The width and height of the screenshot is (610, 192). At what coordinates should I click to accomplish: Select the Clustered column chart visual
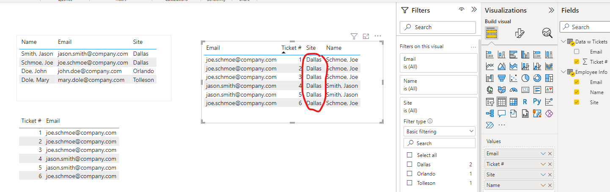tap(525, 54)
